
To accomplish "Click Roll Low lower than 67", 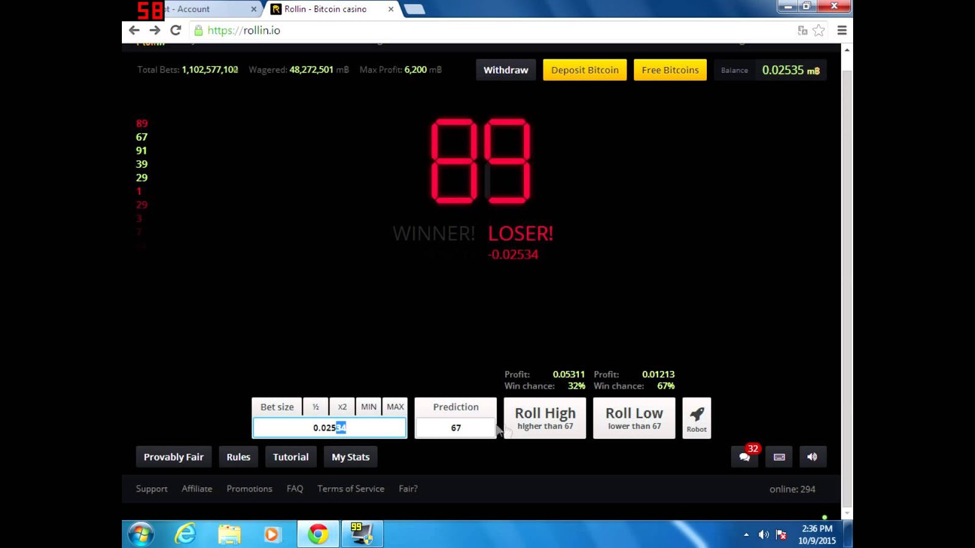I will 634,418.
